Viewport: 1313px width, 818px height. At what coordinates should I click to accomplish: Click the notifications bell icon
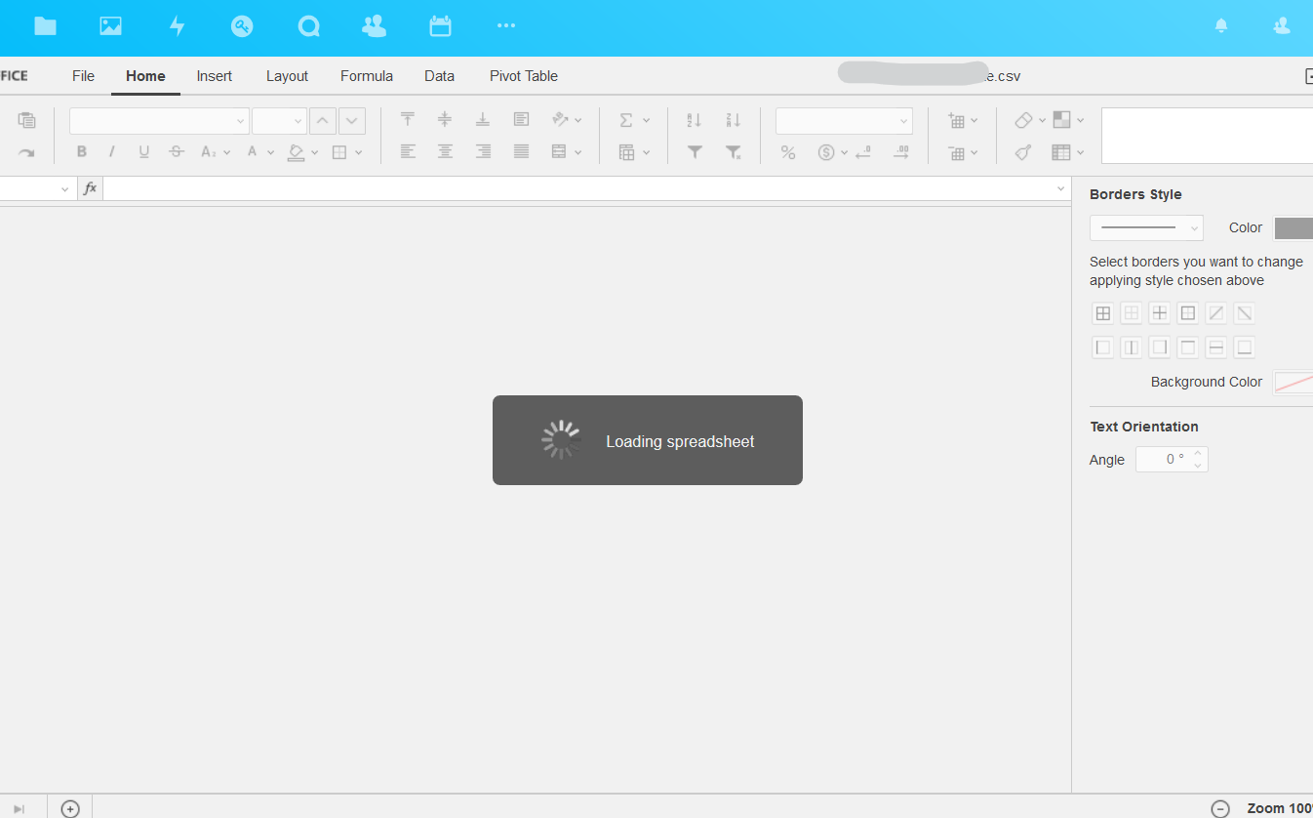pyautogui.click(x=1220, y=26)
